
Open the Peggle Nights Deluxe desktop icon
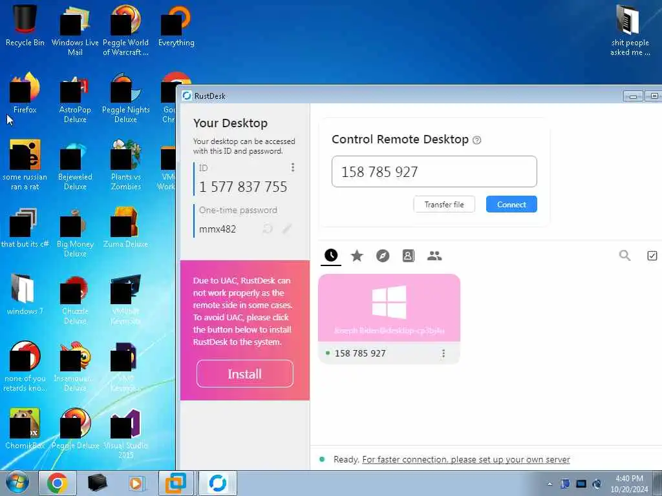click(125, 98)
